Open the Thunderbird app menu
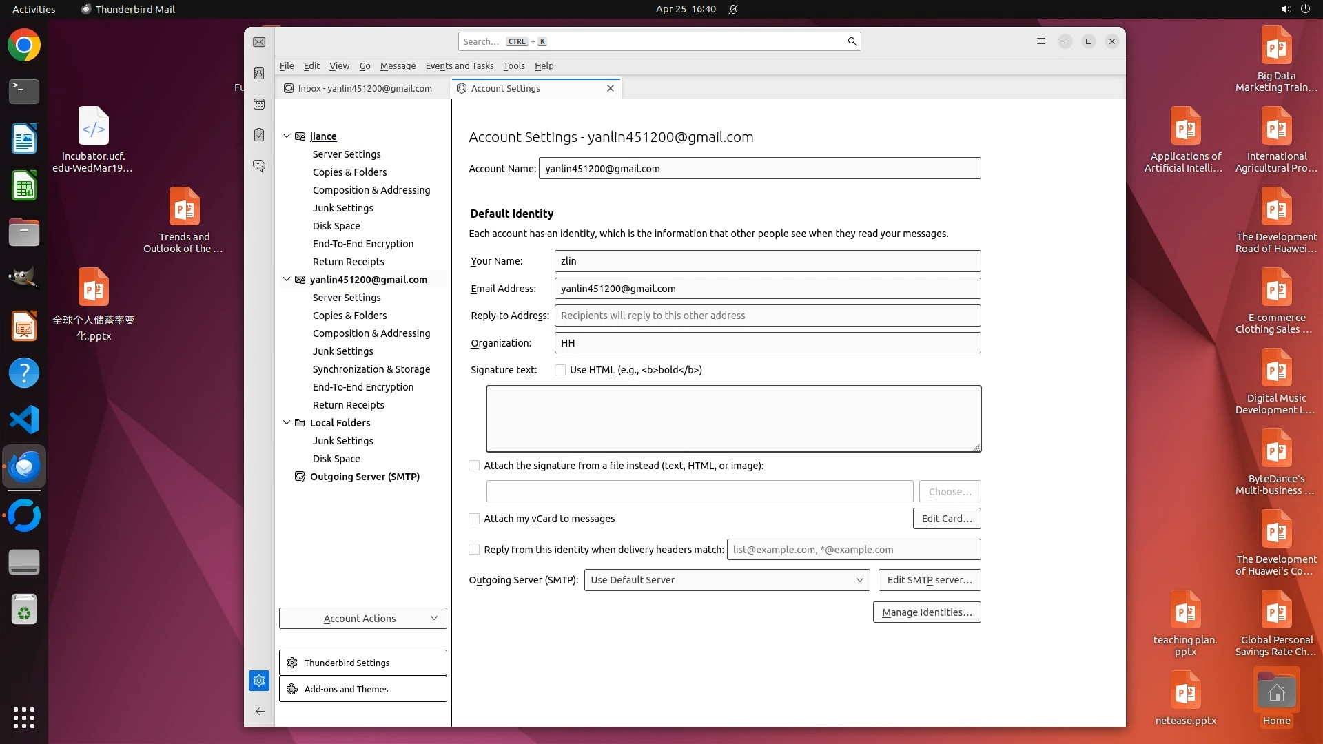The height and width of the screenshot is (744, 1323). click(1040, 41)
